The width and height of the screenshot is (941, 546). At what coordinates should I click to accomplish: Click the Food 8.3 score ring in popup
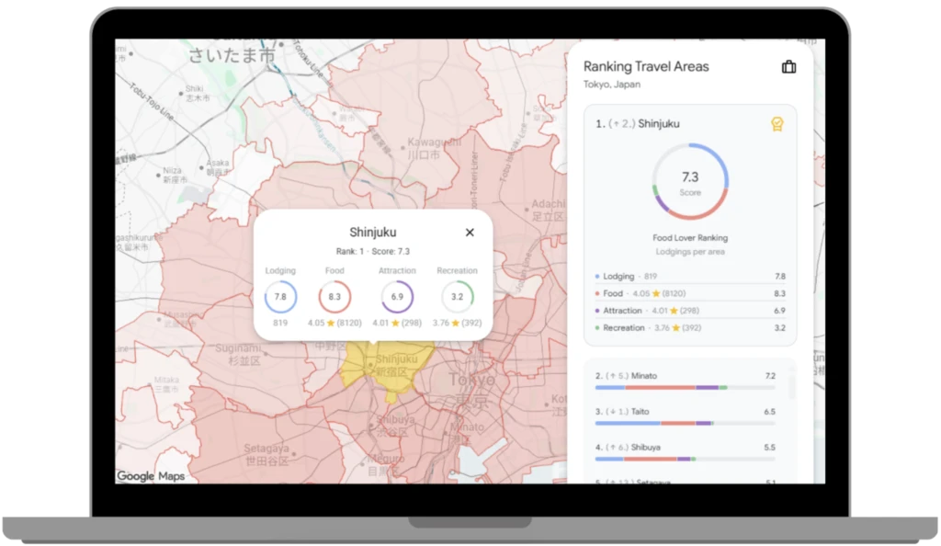334,297
